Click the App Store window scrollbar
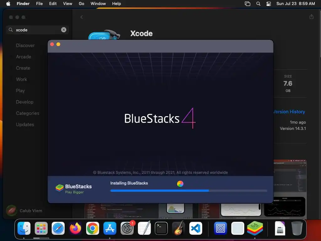The height and width of the screenshot is (241, 321). [320, 34]
